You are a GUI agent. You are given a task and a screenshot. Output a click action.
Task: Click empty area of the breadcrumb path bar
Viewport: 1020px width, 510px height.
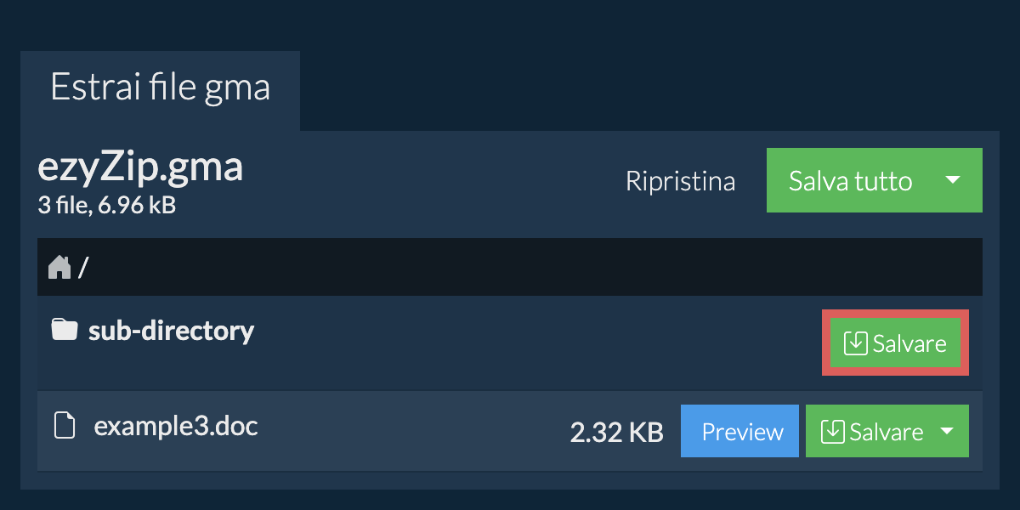510,268
